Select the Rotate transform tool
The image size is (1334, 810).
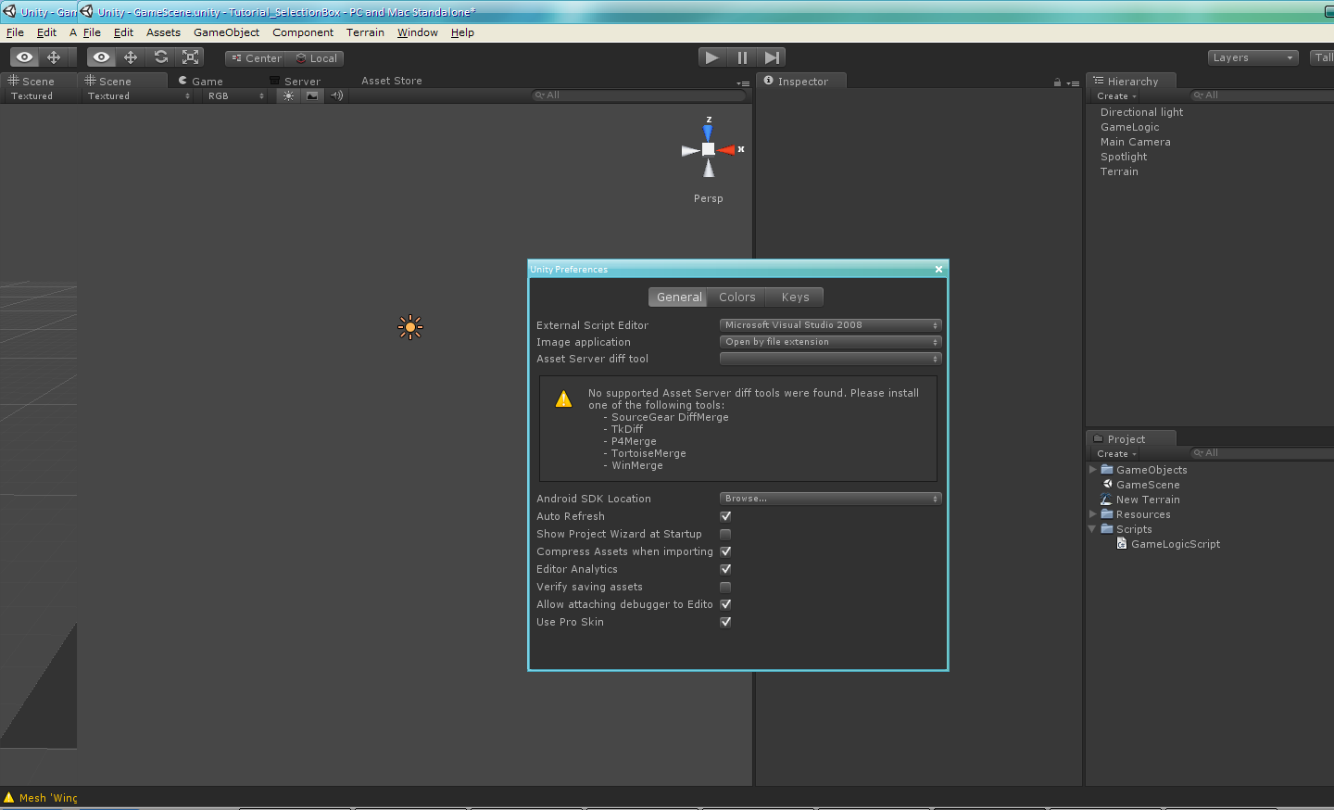coord(160,57)
